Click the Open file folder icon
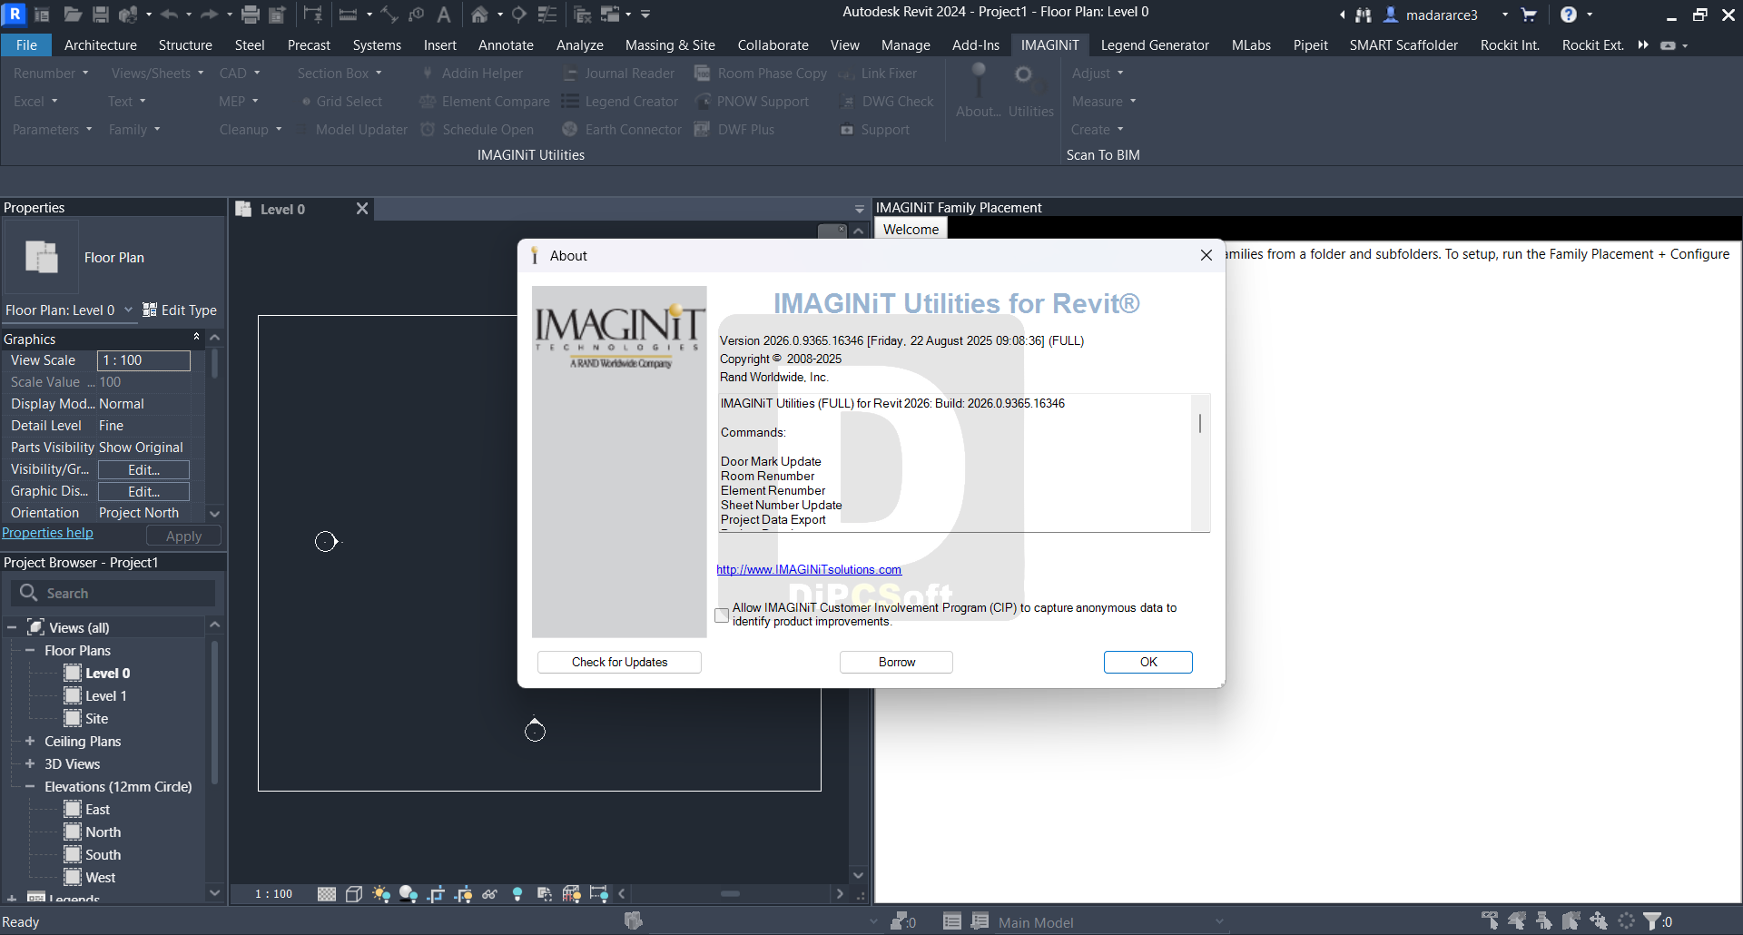 pos(73,15)
